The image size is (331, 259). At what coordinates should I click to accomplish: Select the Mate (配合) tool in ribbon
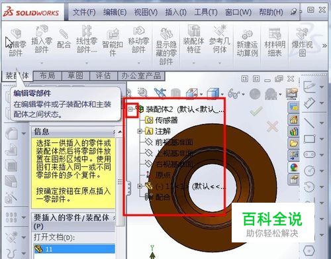pos(64,39)
